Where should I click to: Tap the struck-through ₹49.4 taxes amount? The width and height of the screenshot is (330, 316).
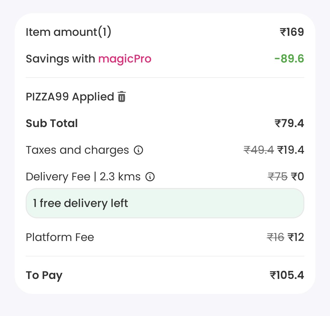(259, 150)
